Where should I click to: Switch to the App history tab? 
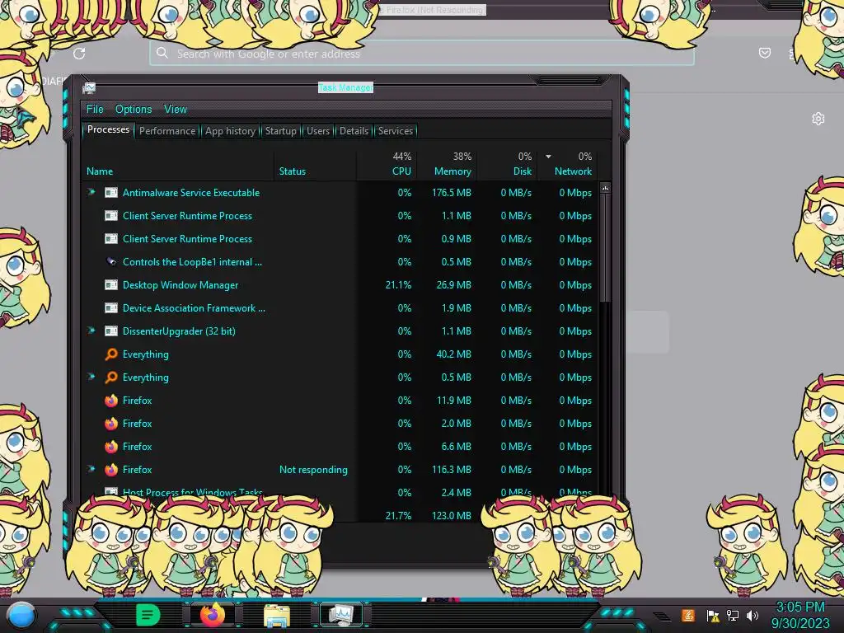coord(231,131)
